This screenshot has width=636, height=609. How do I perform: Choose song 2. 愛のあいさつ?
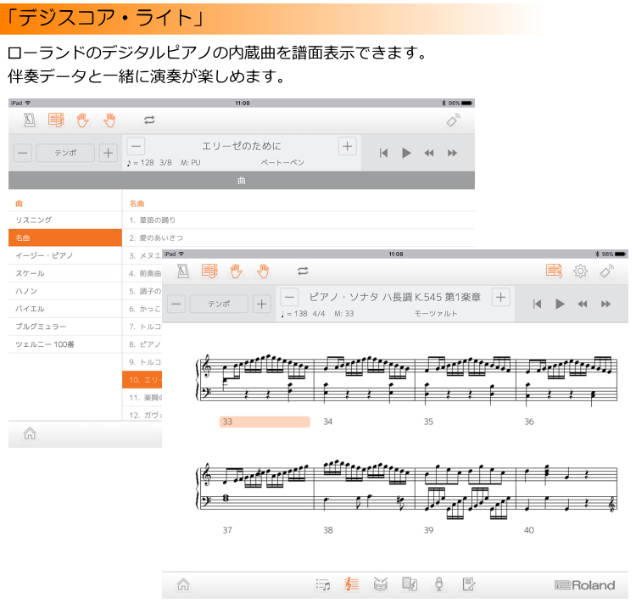pyautogui.click(x=298, y=237)
